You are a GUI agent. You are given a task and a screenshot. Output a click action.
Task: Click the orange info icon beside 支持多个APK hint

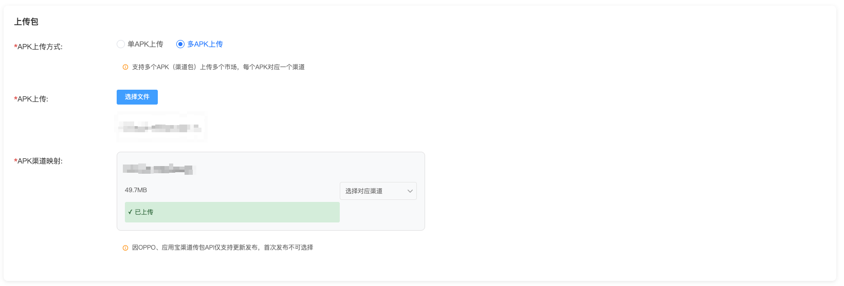point(125,67)
